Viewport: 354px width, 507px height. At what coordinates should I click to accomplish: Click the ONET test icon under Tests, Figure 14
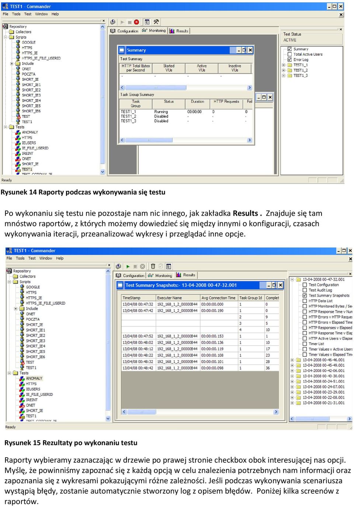pyautogui.click(x=18, y=159)
